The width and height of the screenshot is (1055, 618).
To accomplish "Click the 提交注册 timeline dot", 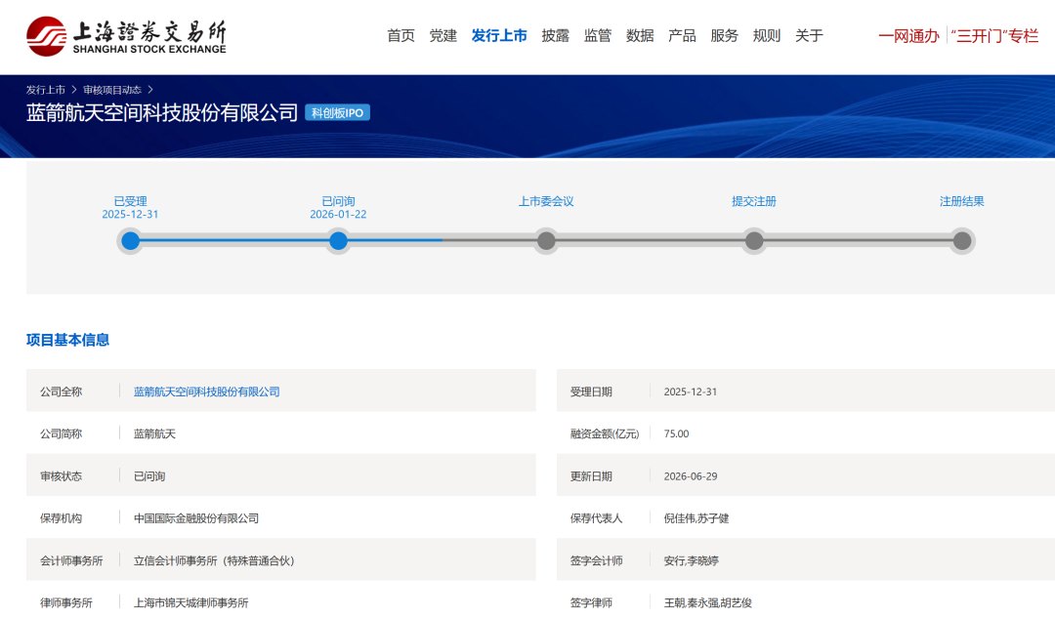I will [754, 241].
